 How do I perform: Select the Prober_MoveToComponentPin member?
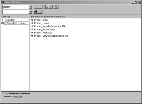(50, 26)
